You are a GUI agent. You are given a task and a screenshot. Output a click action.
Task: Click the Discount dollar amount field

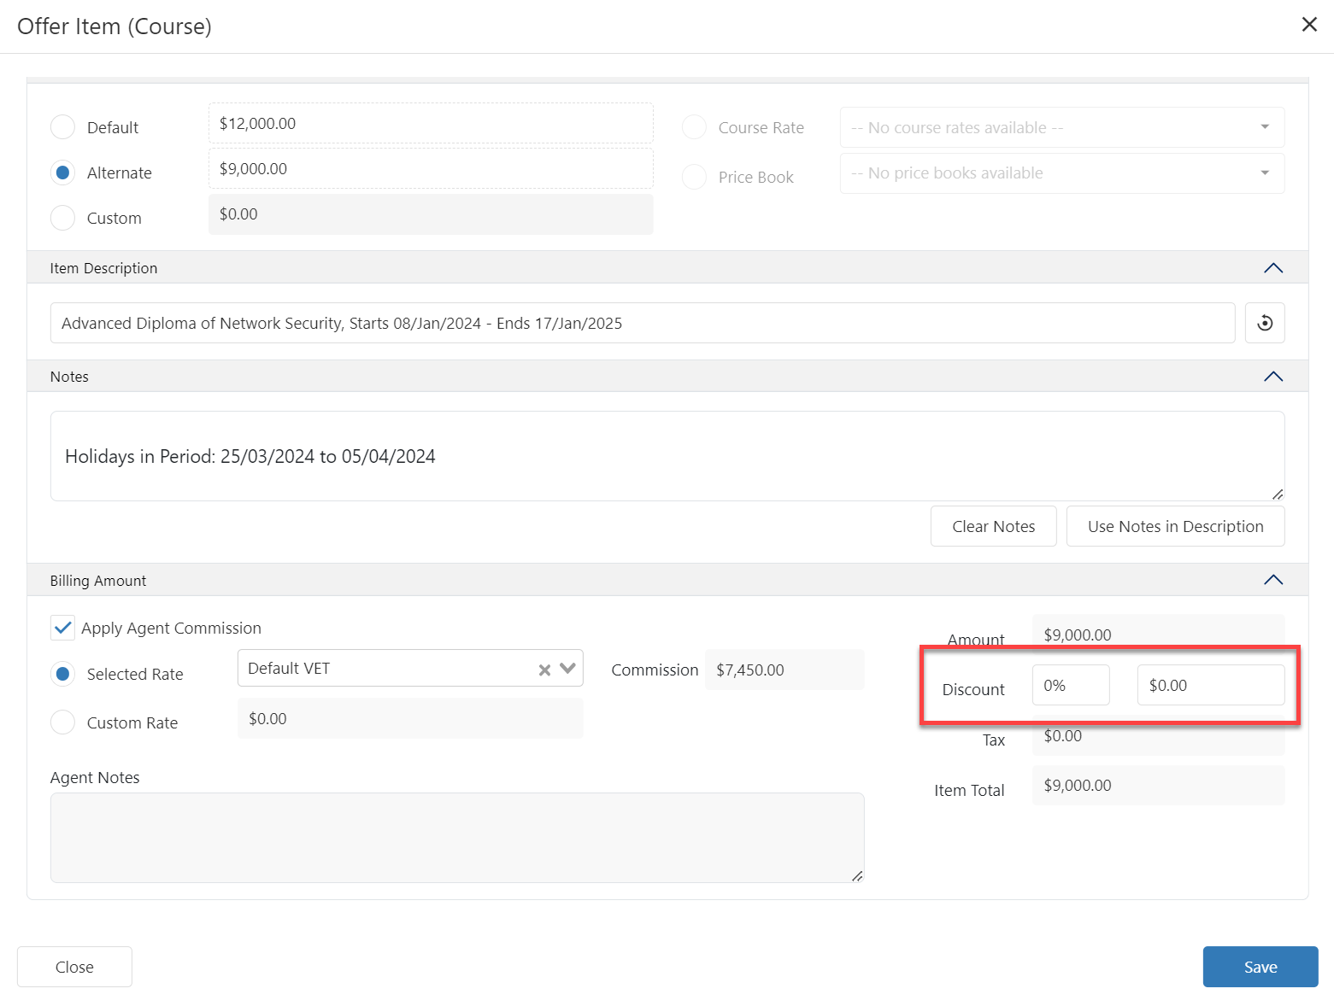tap(1210, 685)
